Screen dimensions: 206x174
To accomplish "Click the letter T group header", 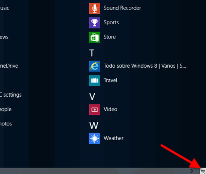I will (x=92, y=53).
